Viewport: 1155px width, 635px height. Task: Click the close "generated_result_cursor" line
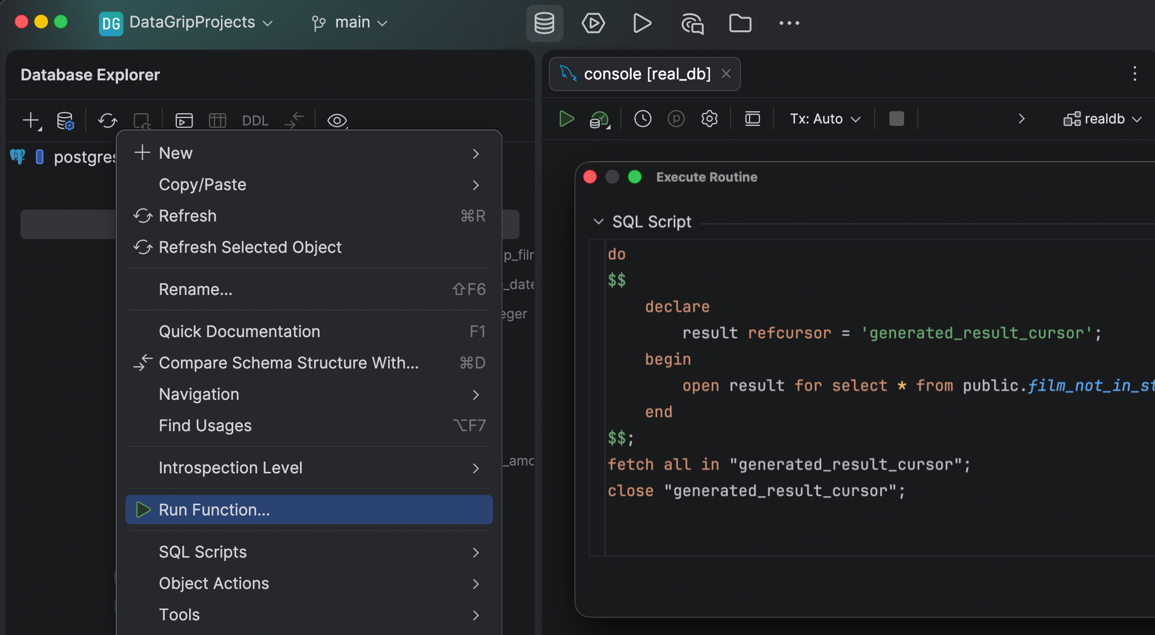click(757, 491)
